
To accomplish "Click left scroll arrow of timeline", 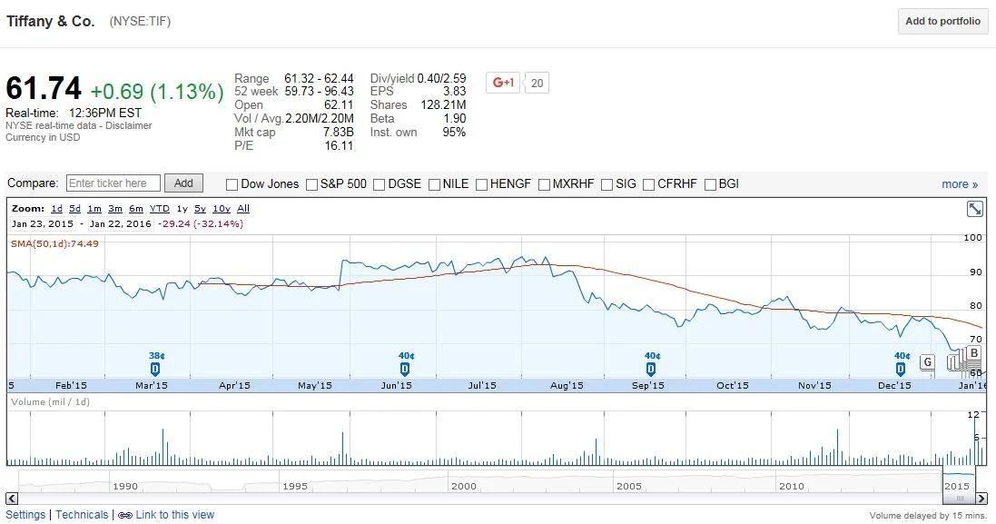I will [x=12, y=499].
